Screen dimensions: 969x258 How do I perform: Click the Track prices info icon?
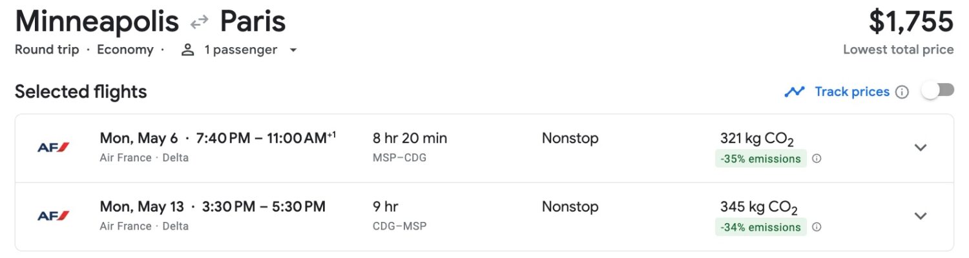point(902,92)
